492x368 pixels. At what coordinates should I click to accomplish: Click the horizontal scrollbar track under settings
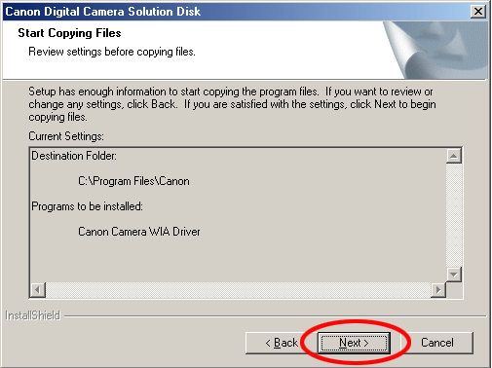tap(238, 289)
